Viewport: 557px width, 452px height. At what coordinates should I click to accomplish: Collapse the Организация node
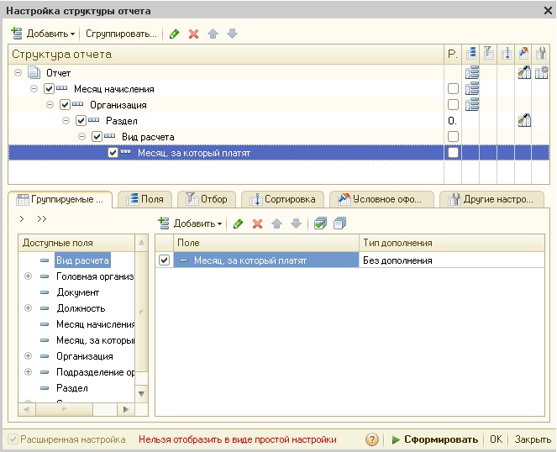(50, 105)
